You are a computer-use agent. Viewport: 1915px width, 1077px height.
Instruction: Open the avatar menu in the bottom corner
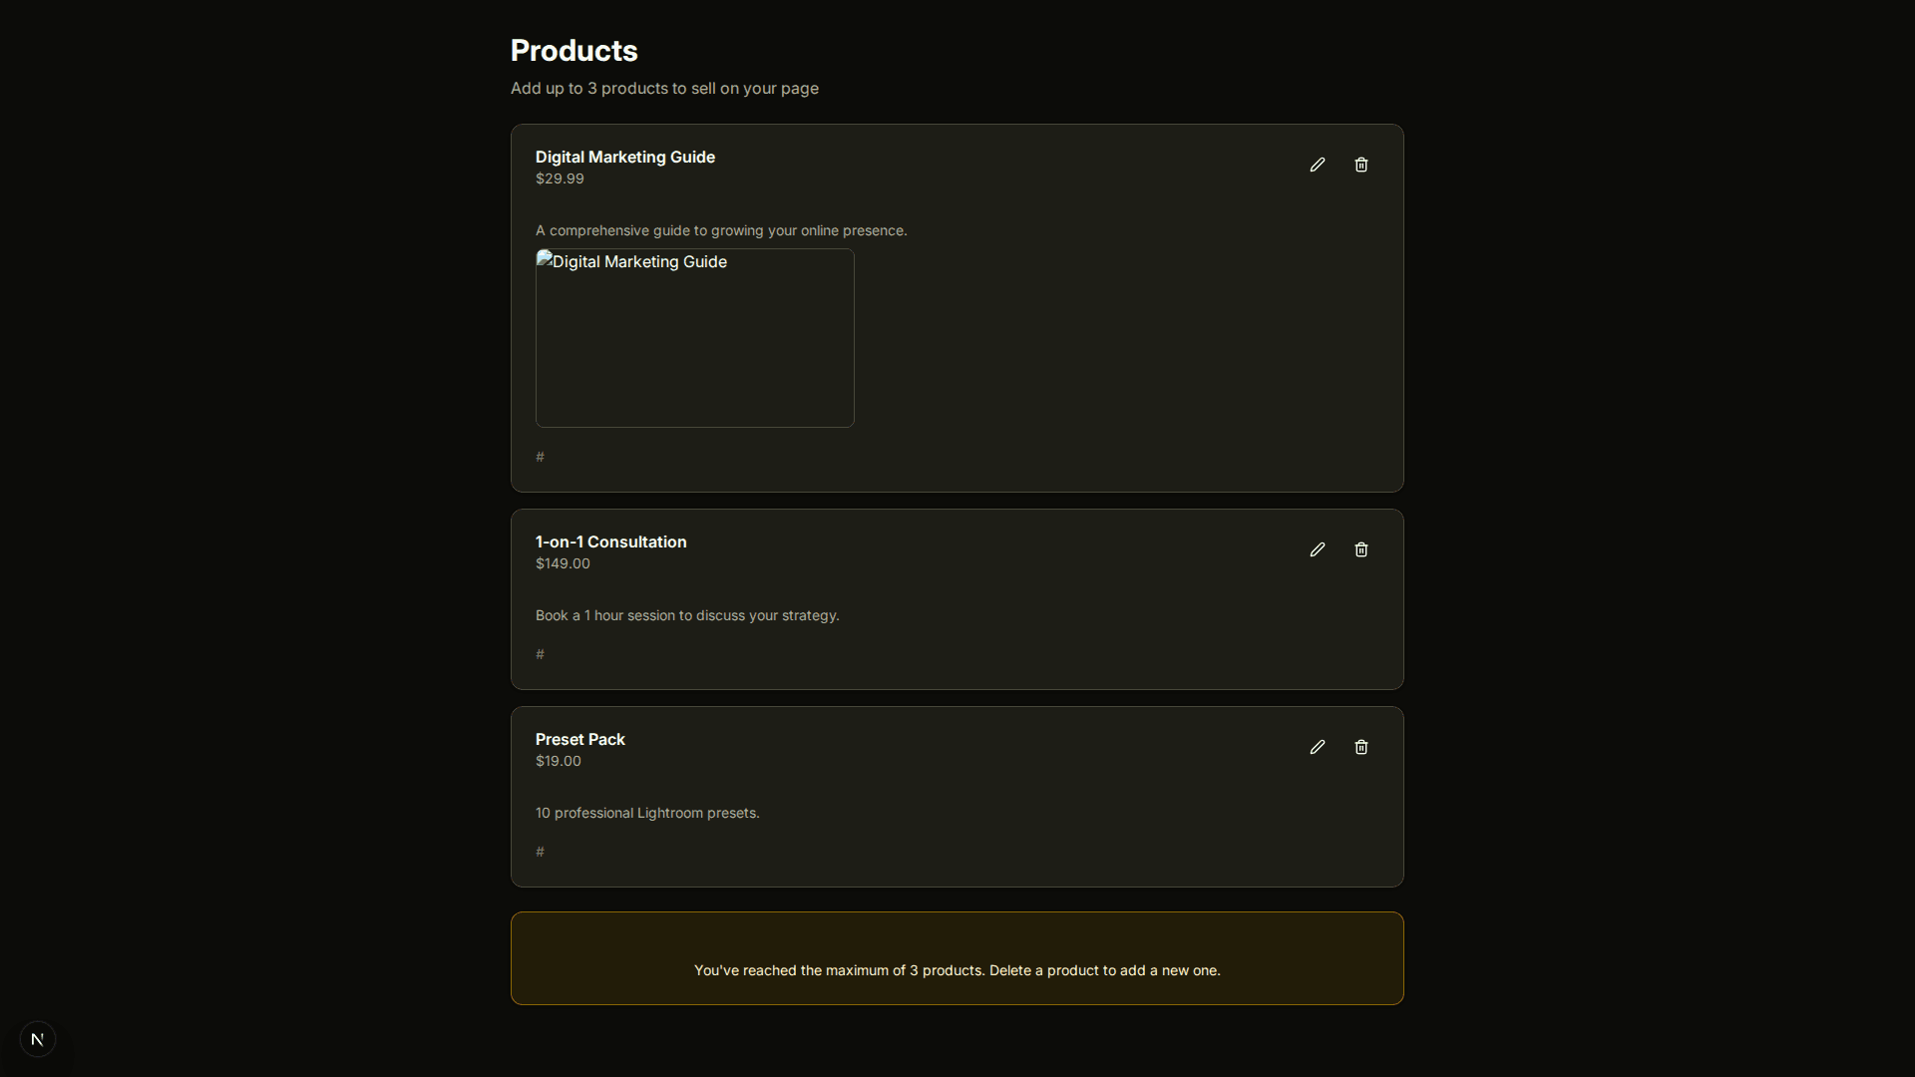click(37, 1038)
